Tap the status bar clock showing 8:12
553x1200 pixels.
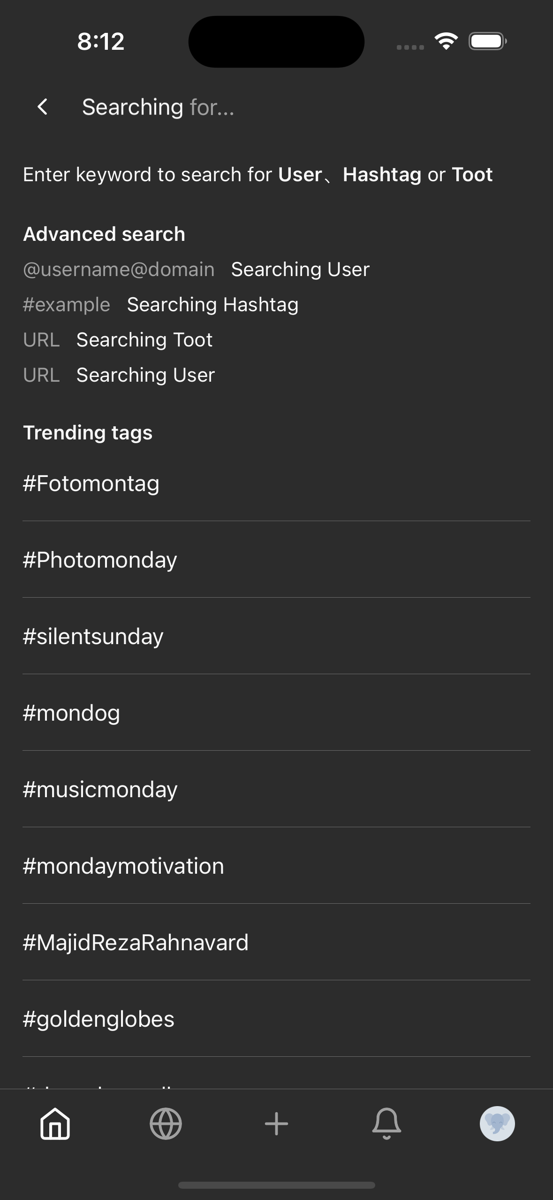[x=101, y=41]
